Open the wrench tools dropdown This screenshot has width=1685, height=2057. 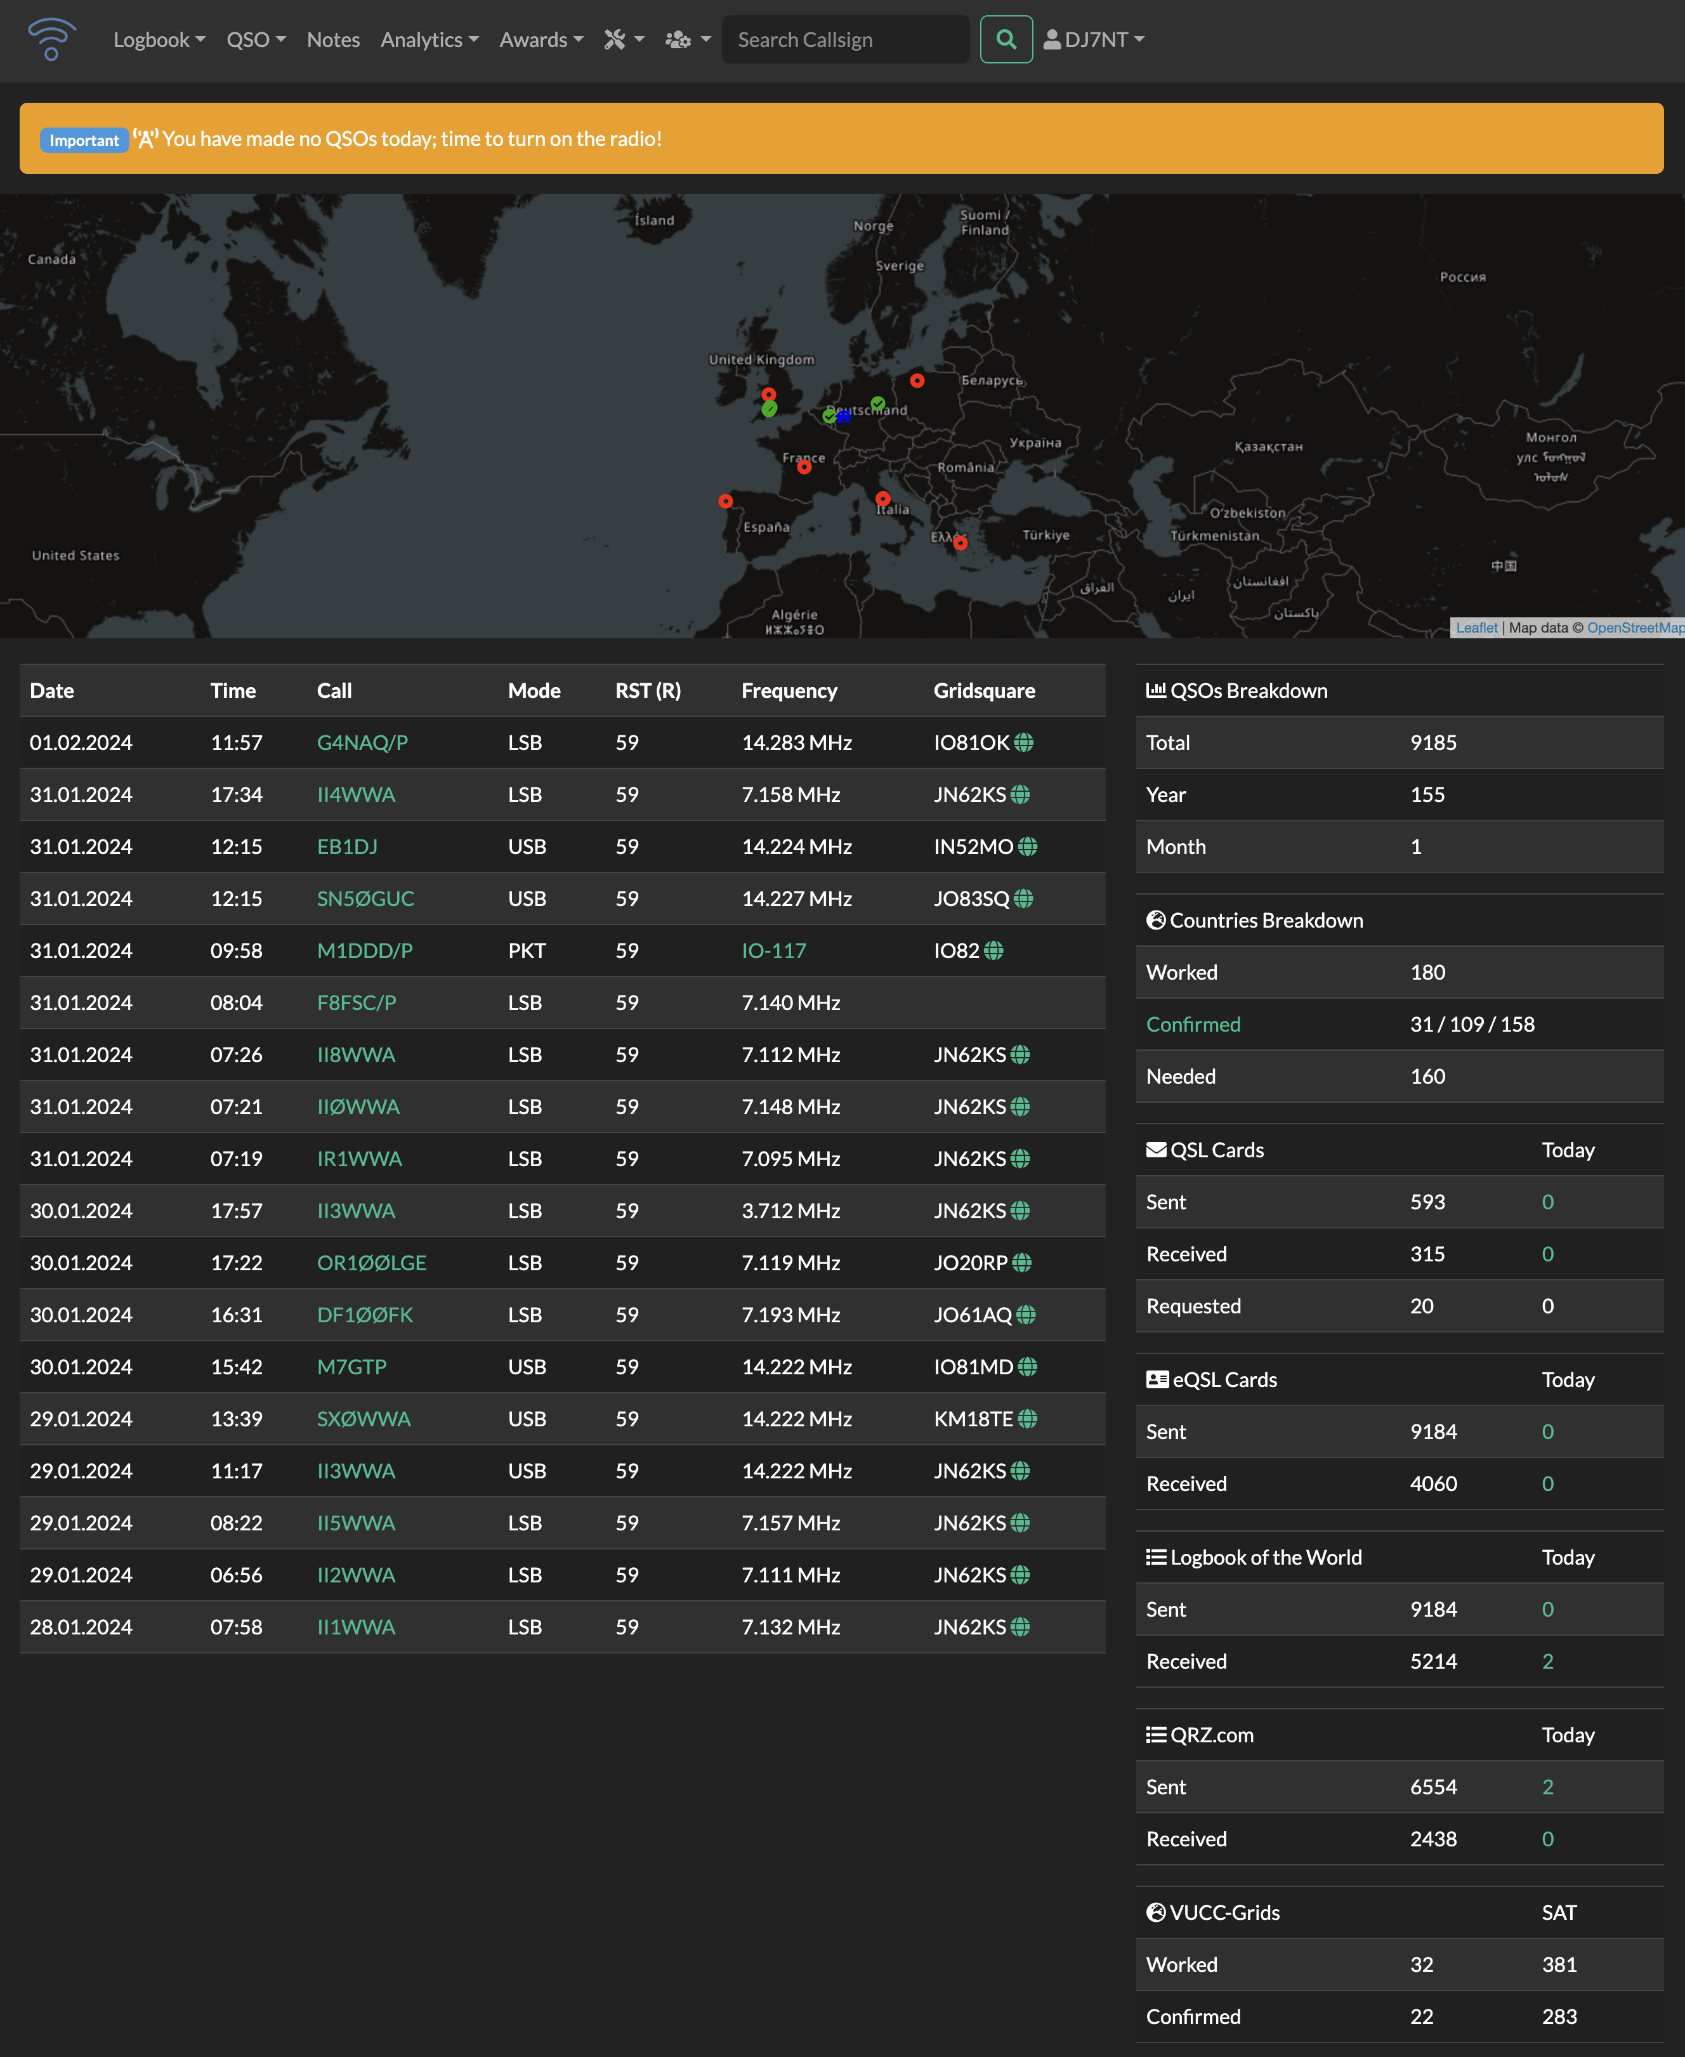click(624, 40)
